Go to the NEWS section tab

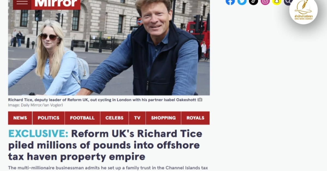click(x=20, y=118)
